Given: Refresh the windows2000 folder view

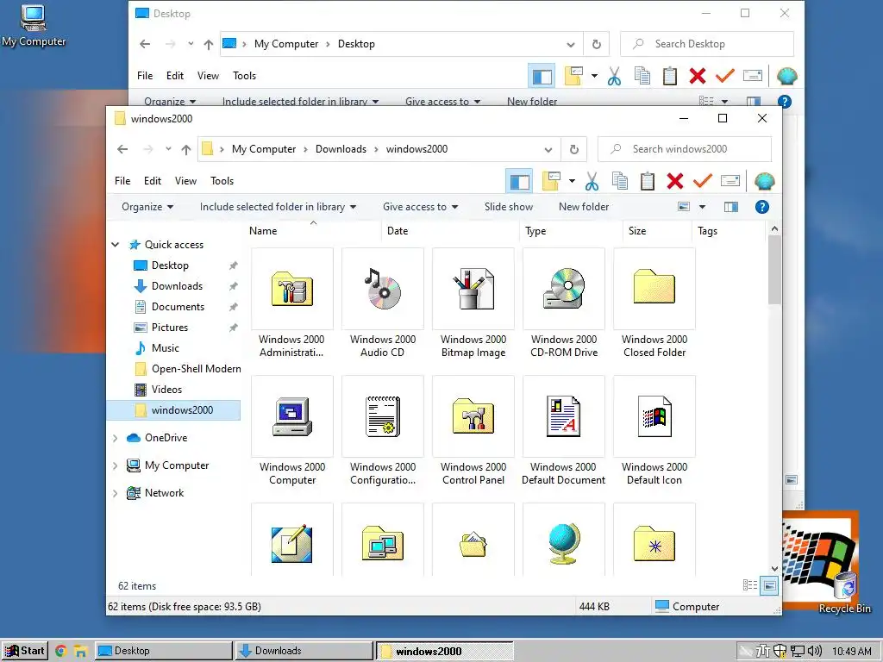Looking at the screenshot, I should click(x=573, y=149).
